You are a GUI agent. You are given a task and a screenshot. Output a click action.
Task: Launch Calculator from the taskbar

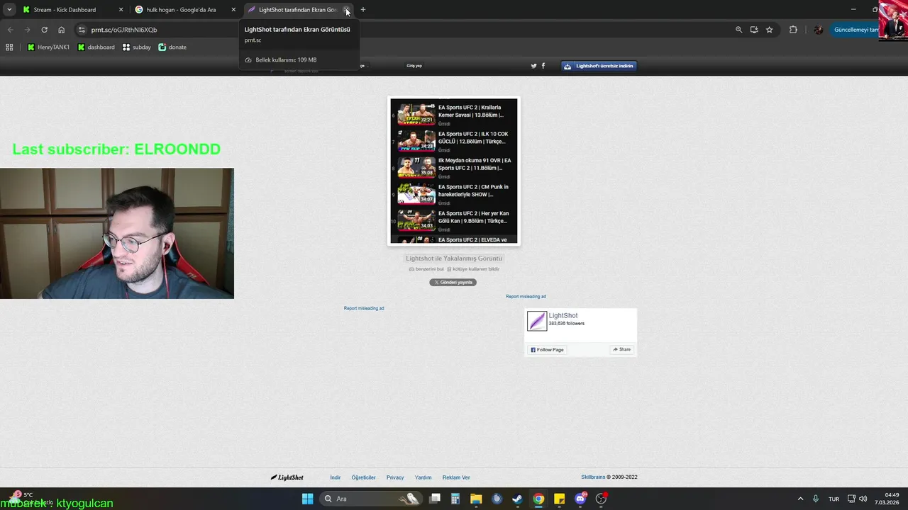[x=455, y=499]
